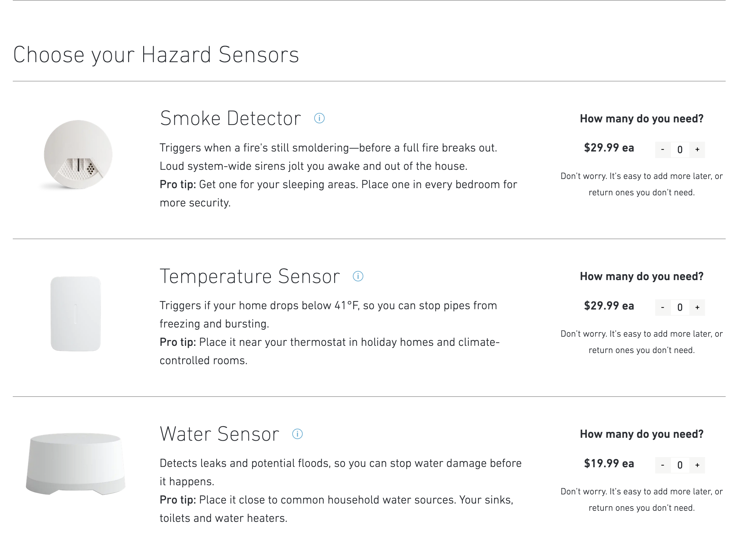Add one Temperature Sensor using plus
Image resolution: width=745 pixels, height=551 pixels.
(x=697, y=308)
